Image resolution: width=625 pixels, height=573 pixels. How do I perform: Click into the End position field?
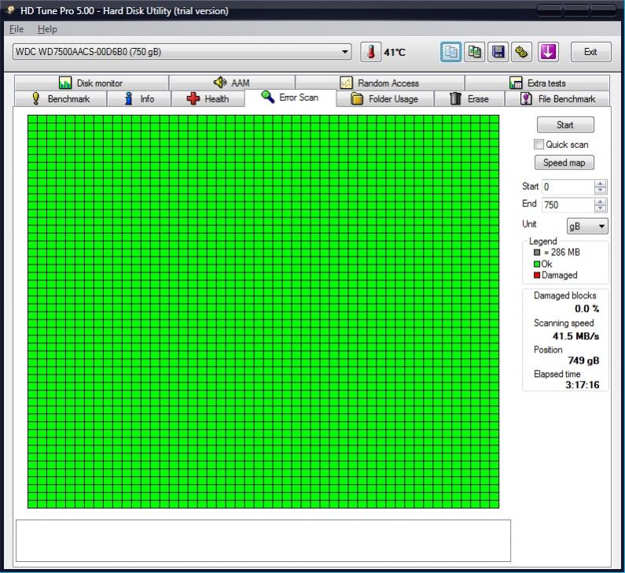click(x=566, y=205)
